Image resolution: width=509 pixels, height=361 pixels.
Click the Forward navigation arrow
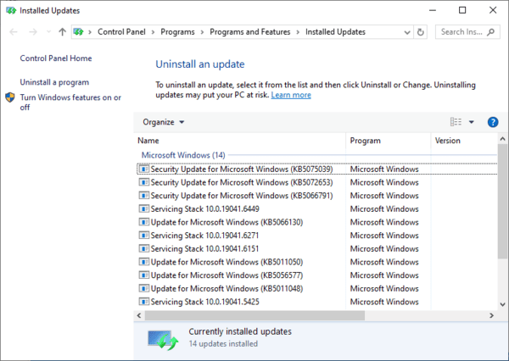(x=33, y=32)
